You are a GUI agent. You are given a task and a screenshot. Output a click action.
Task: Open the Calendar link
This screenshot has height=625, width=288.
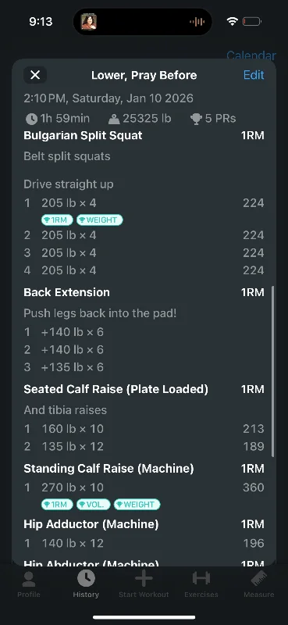251,55
